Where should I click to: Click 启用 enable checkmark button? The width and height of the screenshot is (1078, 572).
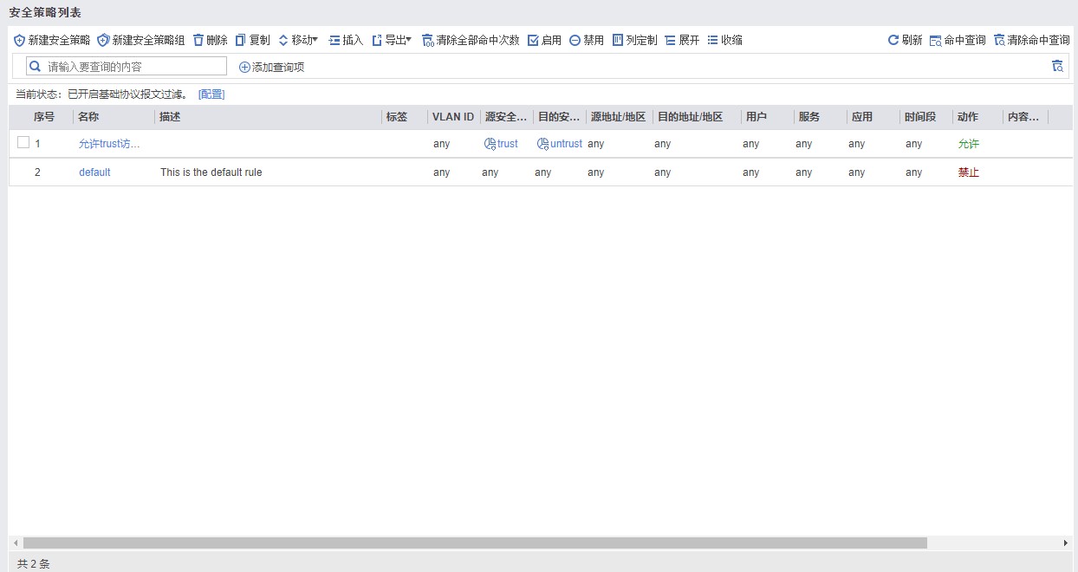(x=544, y=41)
